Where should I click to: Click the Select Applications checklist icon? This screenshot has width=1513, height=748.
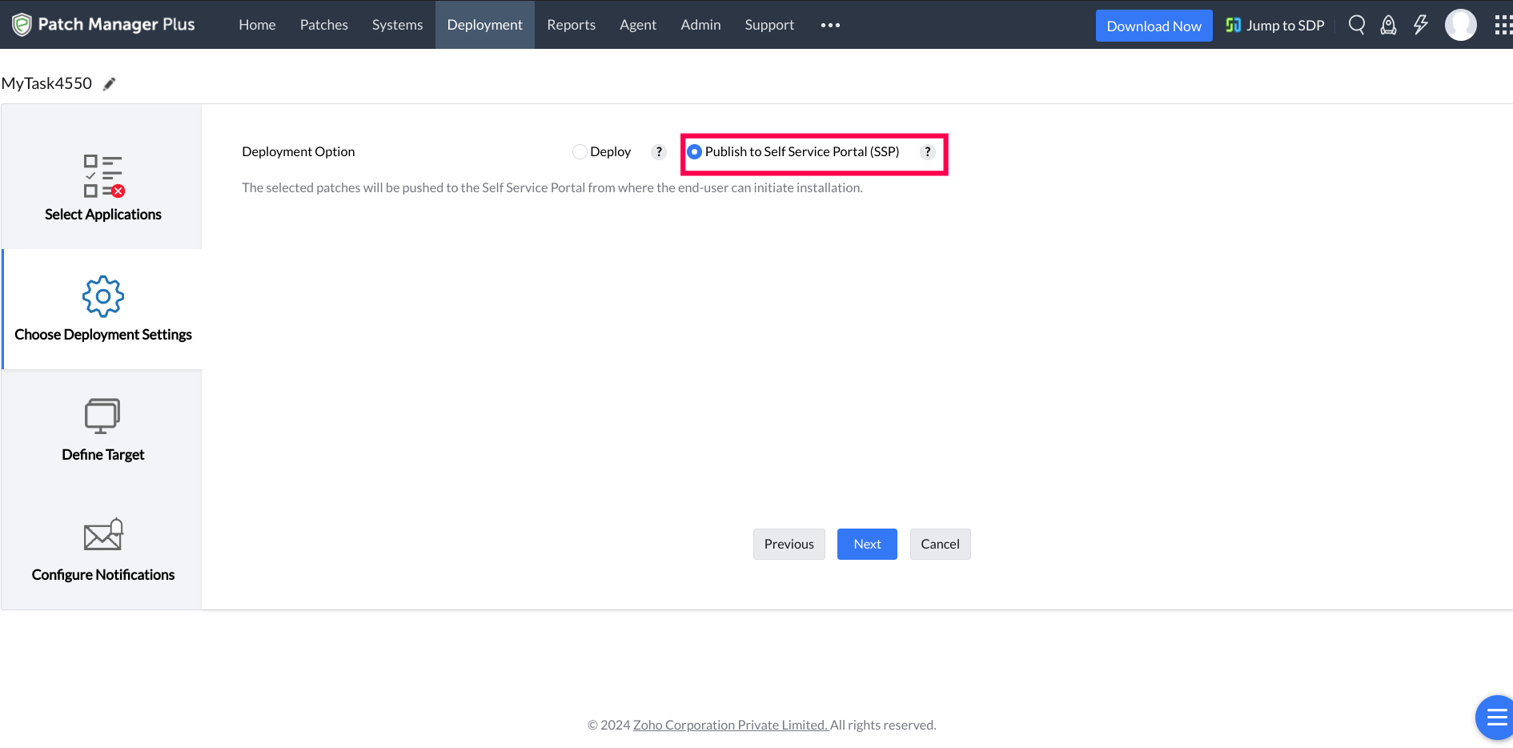[103, 176]
